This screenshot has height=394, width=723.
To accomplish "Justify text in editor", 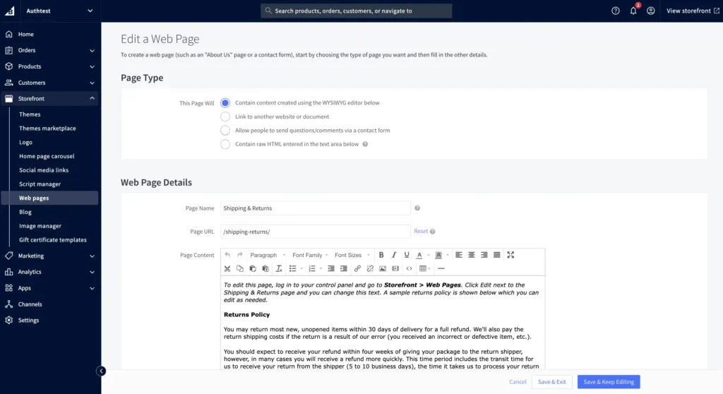I will [496, 255].
